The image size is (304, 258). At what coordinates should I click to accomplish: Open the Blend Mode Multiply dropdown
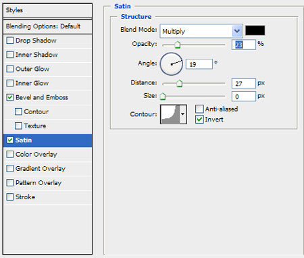pyautogui.click(x=201, y=31)
